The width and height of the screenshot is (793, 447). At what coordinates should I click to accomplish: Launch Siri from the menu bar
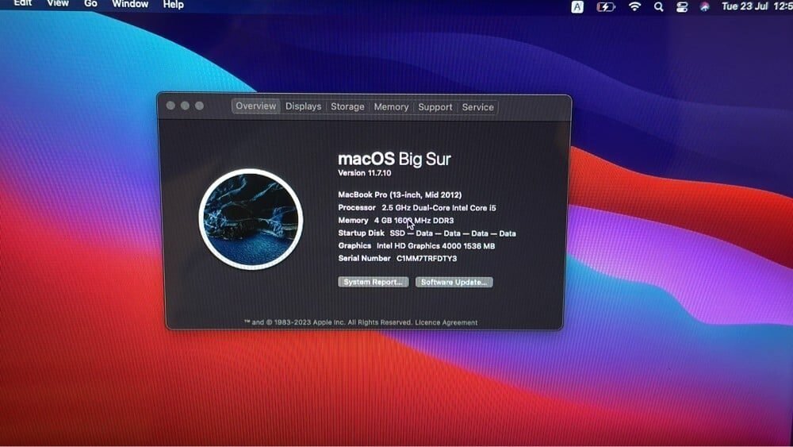704,6
